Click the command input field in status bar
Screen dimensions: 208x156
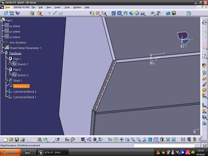(164, 145)
